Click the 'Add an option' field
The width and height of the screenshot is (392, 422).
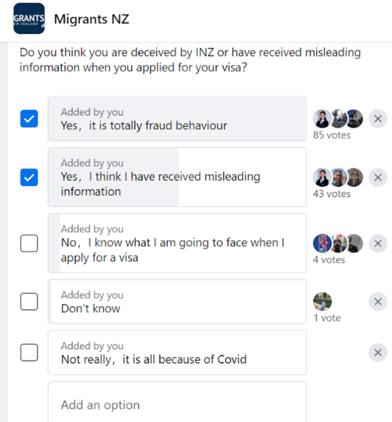click(x=177, y=404)
